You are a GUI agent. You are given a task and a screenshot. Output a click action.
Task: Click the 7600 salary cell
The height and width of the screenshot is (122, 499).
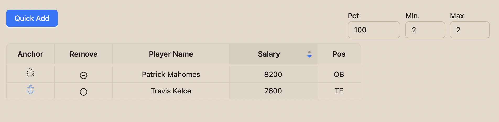(x=273, y=91)
